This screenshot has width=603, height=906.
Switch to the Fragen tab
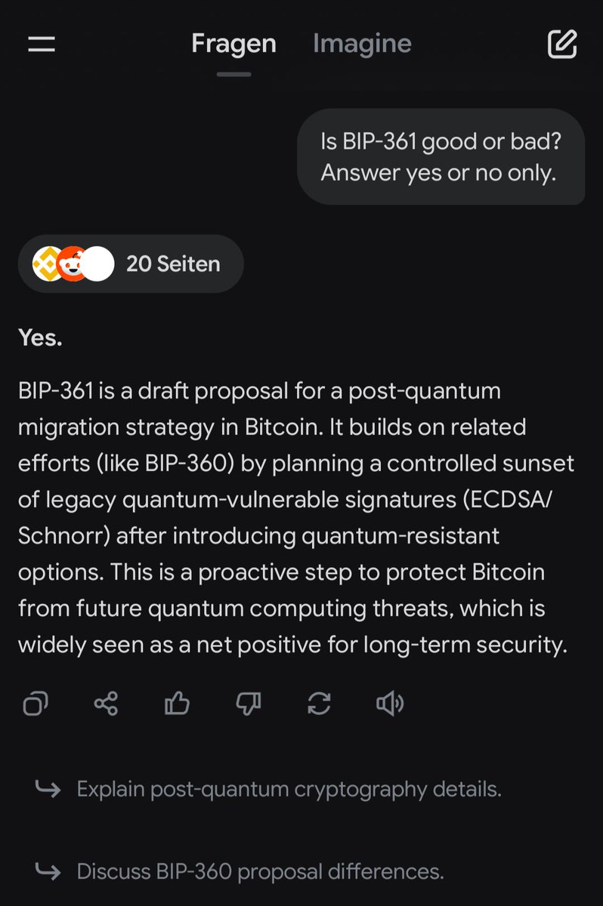tap(233, 44)
